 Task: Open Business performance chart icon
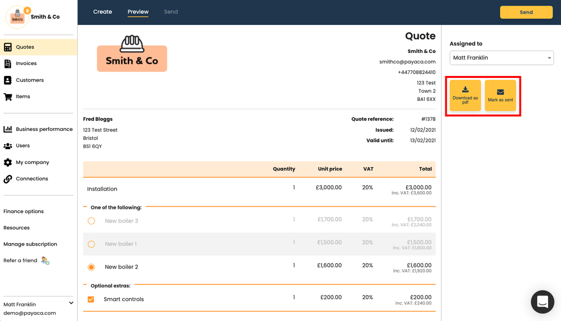(8, 129)
